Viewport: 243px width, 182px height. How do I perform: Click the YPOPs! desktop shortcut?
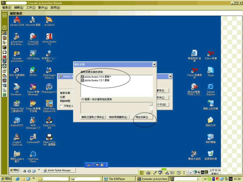33,72
